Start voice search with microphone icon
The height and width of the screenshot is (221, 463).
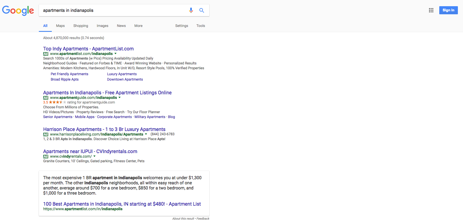191,10
